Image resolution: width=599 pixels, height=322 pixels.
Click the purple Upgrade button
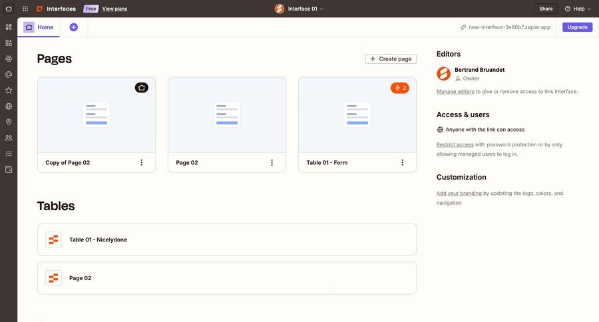(x=577, y=27)
